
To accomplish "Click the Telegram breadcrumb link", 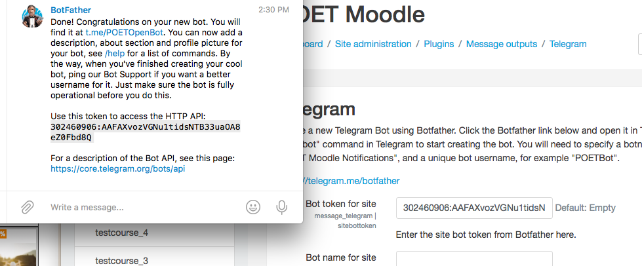I will pos(568,44).
